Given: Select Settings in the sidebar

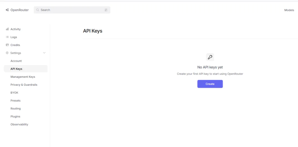Looking at the screenshot, I should [15, 53].
